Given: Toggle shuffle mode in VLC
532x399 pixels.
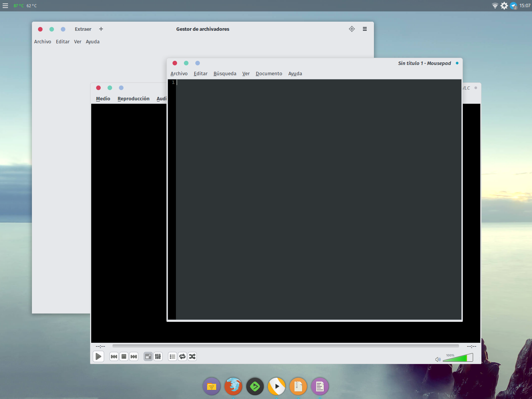Looking at the screenshot, I should pyautogui.click(x=192, y=356).
